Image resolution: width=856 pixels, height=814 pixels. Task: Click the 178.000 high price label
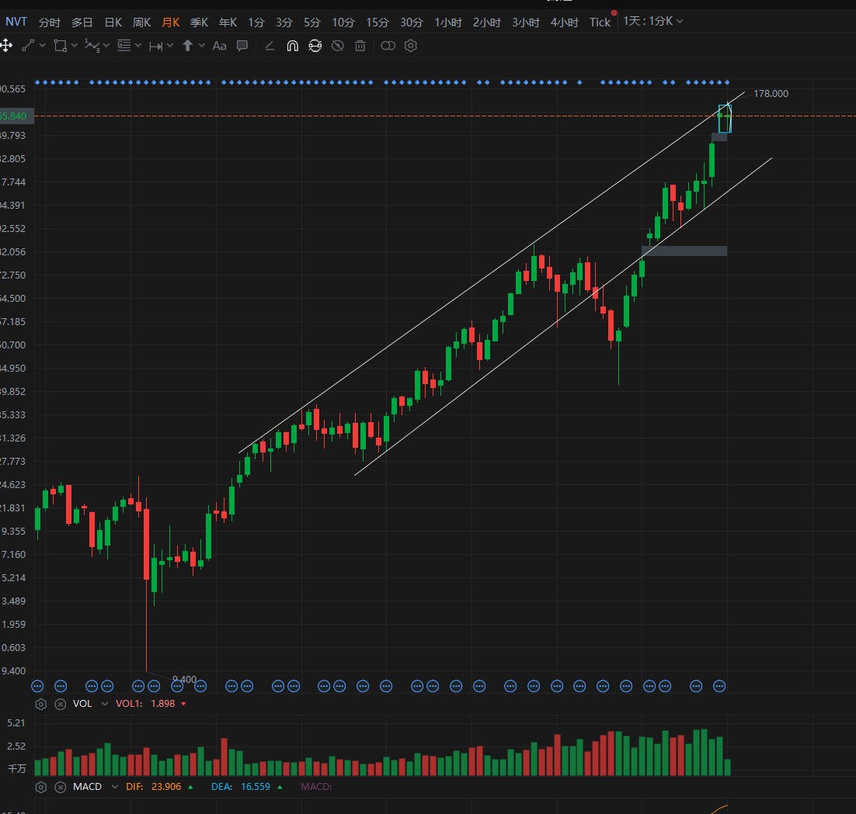tap(771, 94)
